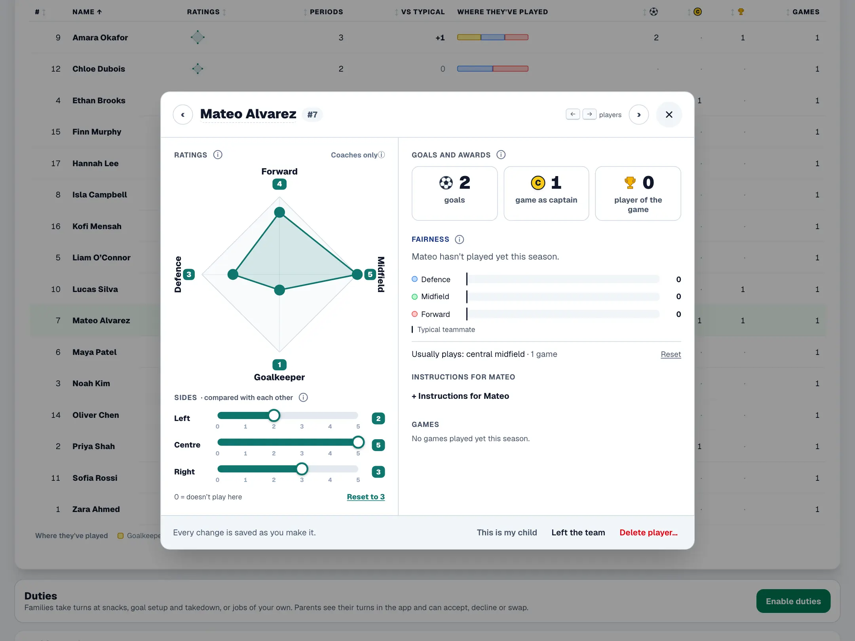The height and width of the screenshot is (641, 855).
Task: Click the Sides comparison info icon
Action: pyautogui.click(x=303, y=397)
